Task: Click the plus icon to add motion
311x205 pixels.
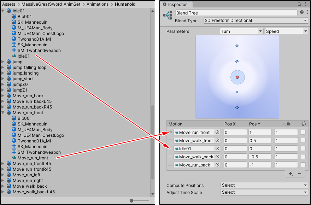Action: tap(291, 174)
